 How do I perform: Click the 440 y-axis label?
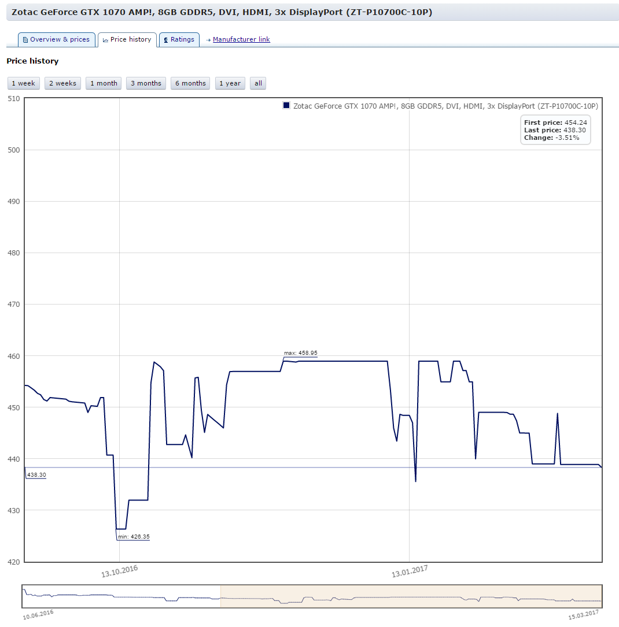coord(14,459)
